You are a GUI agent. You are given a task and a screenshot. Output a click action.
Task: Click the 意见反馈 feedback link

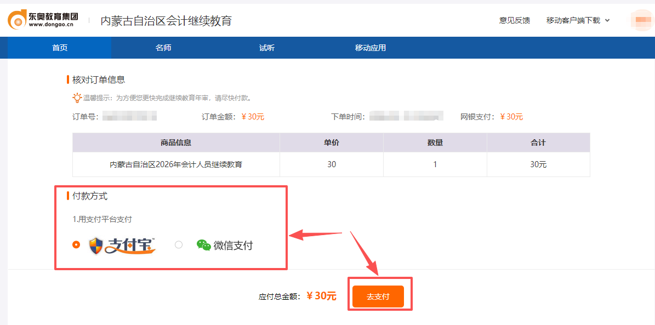(514, 20)
